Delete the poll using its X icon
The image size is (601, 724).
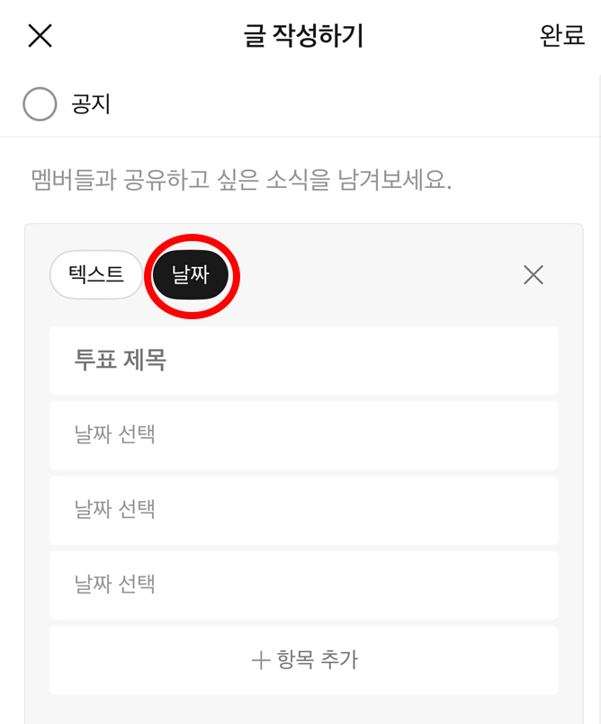pos(533,274)
